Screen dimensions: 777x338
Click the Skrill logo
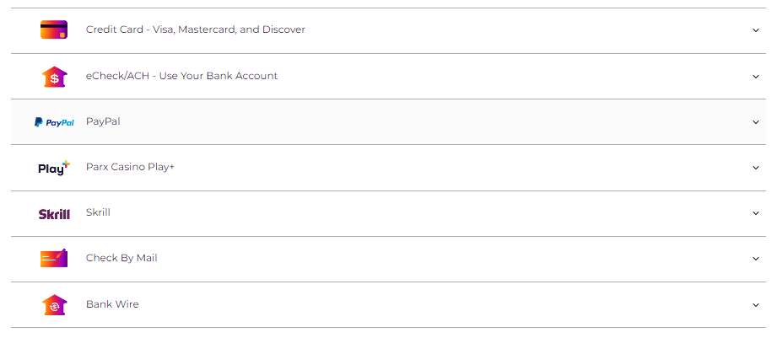[x=54, y=214]
